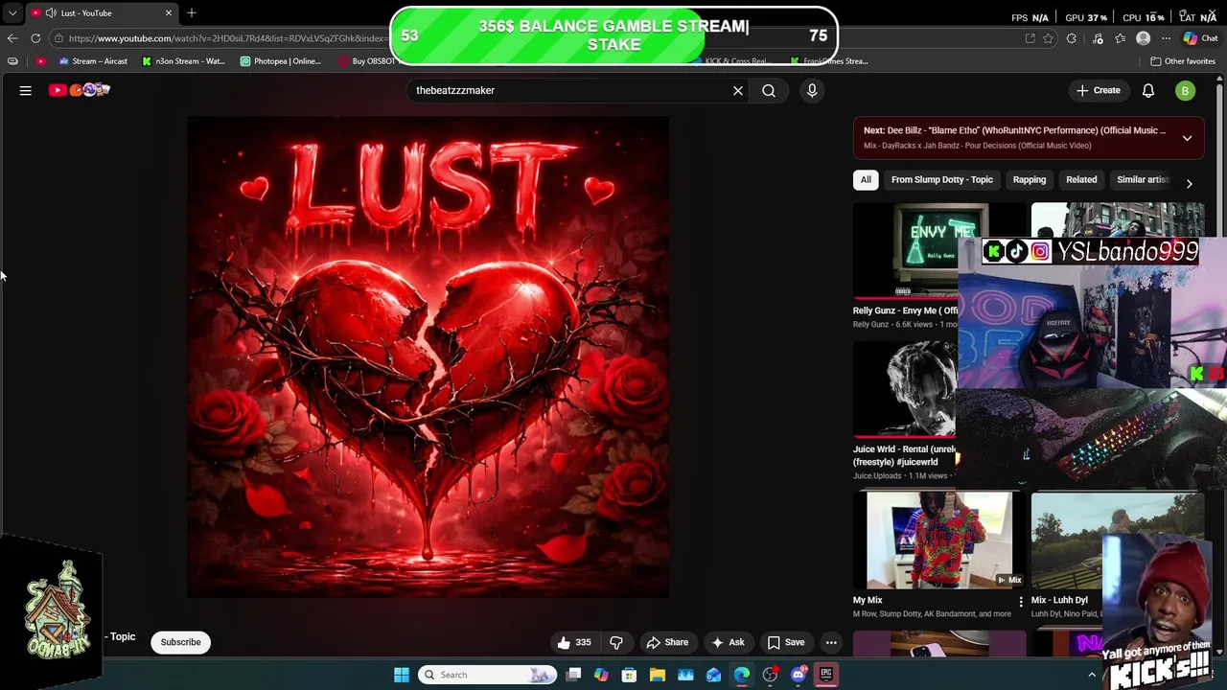Run search with magnifying glass button
This screenshot has height=690, width=1227.
point(769,90)
